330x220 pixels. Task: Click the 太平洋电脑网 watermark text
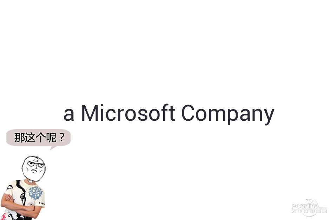[x=309, y=211]
